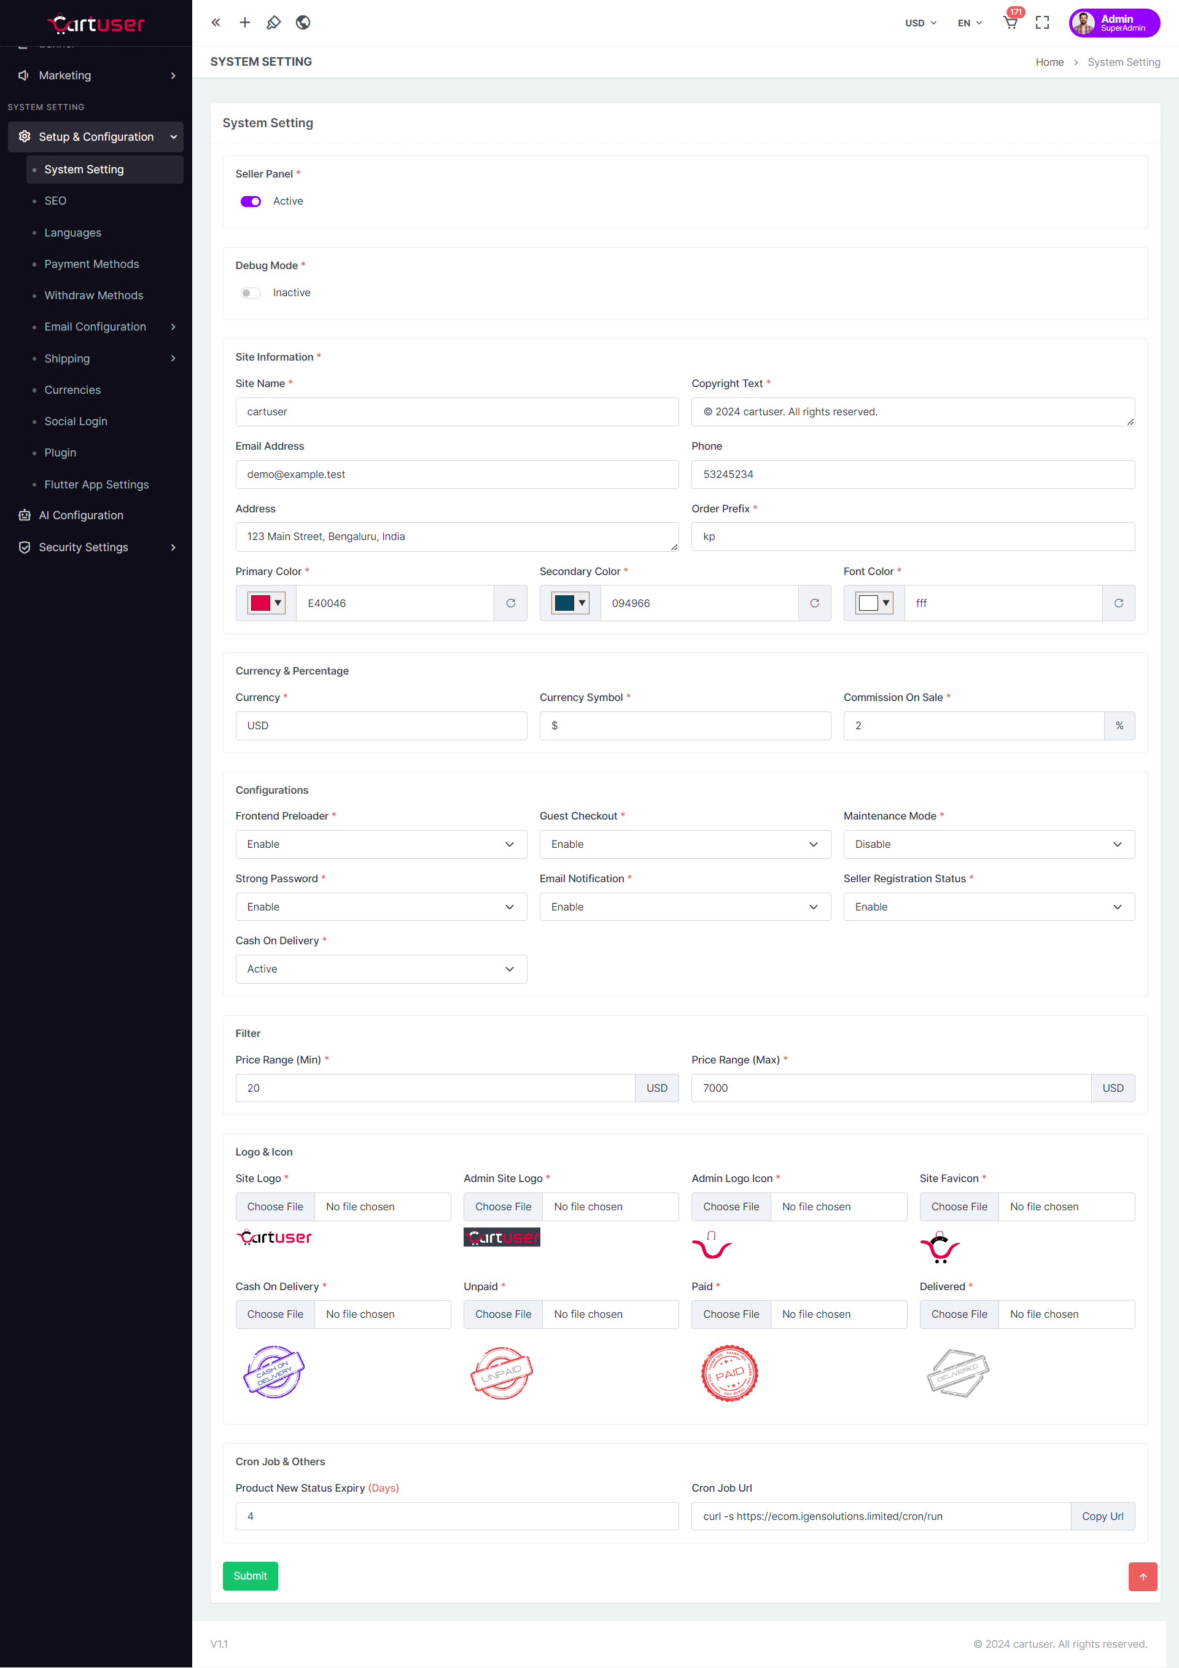Image resolution: width=1179 pixels, height=1668 pixels.
Task: Open the Secondary Color swatch picker
Action: [x=569, y=603]
